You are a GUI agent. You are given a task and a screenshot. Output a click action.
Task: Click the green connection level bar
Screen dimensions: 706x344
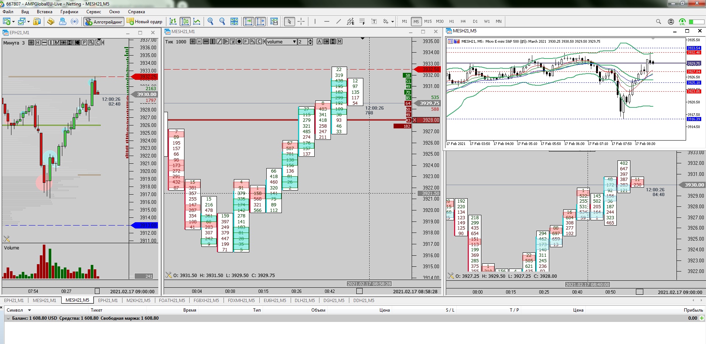(x=696, y=22)
